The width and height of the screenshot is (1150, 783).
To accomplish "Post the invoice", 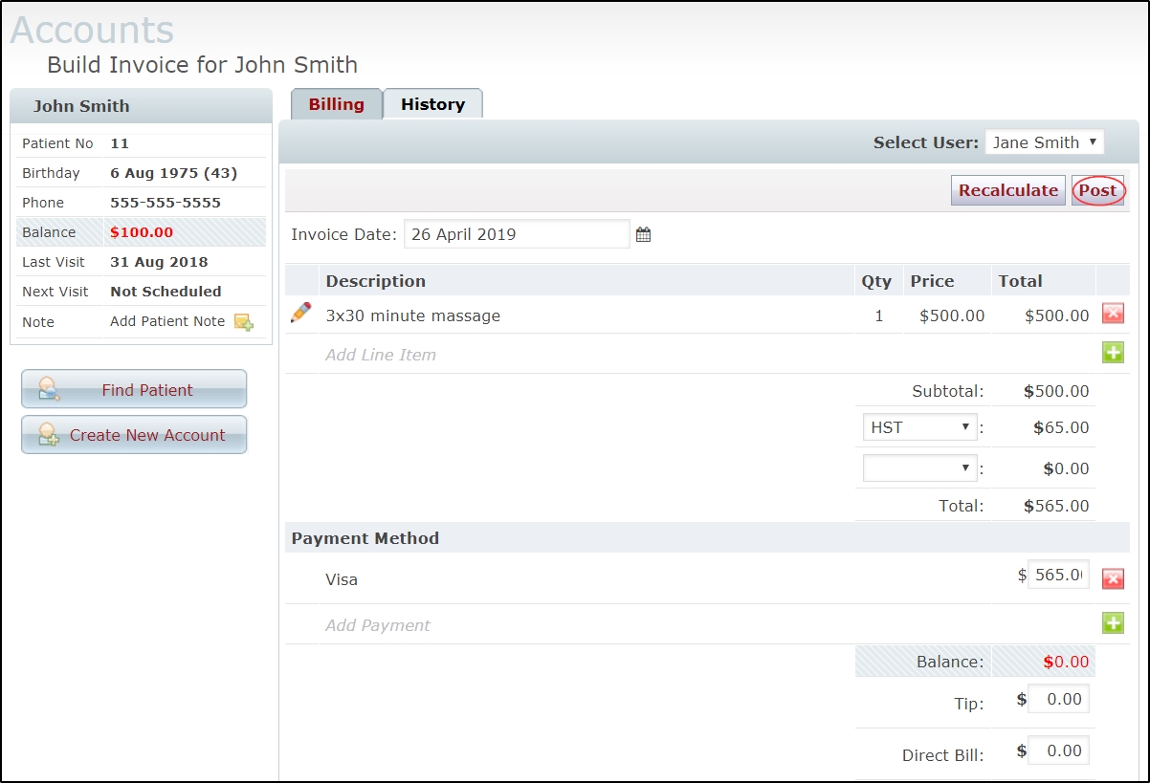I will pos(1097,190).
